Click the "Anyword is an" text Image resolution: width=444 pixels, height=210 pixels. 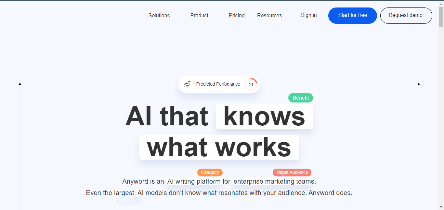[x=143, y=181]
